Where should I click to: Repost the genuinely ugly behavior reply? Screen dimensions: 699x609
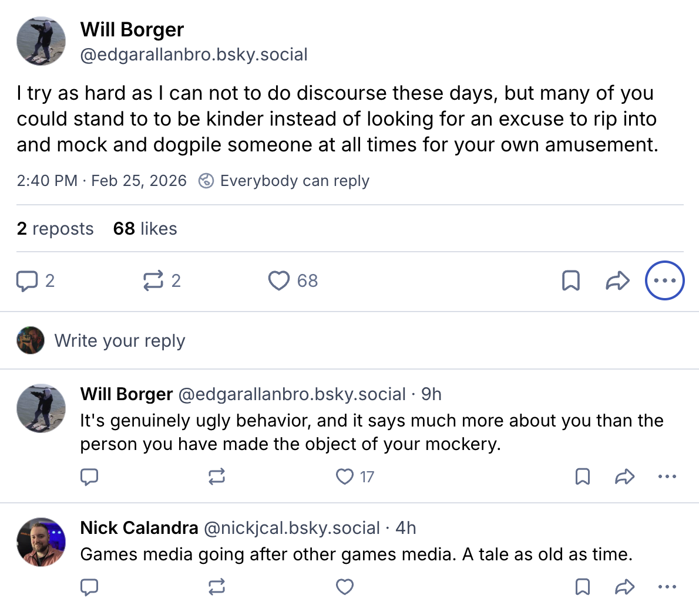pos(217,476)
